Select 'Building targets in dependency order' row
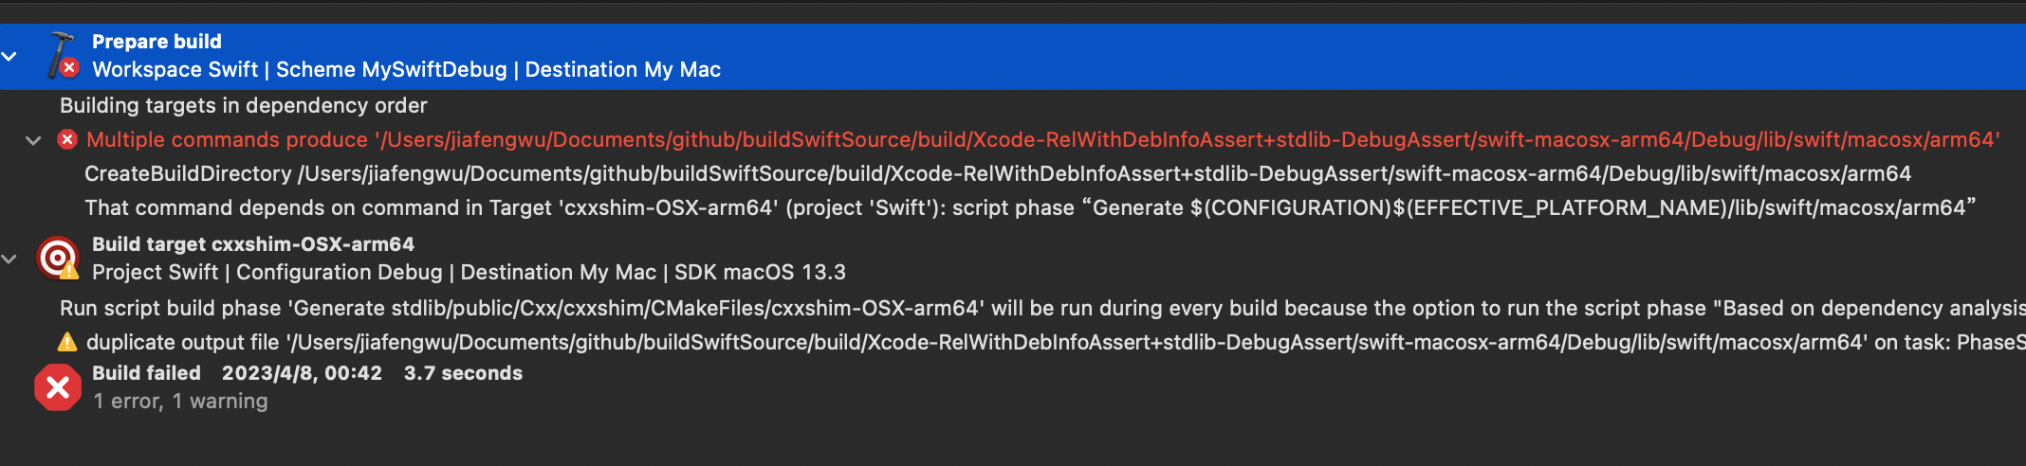 [244, 105]
